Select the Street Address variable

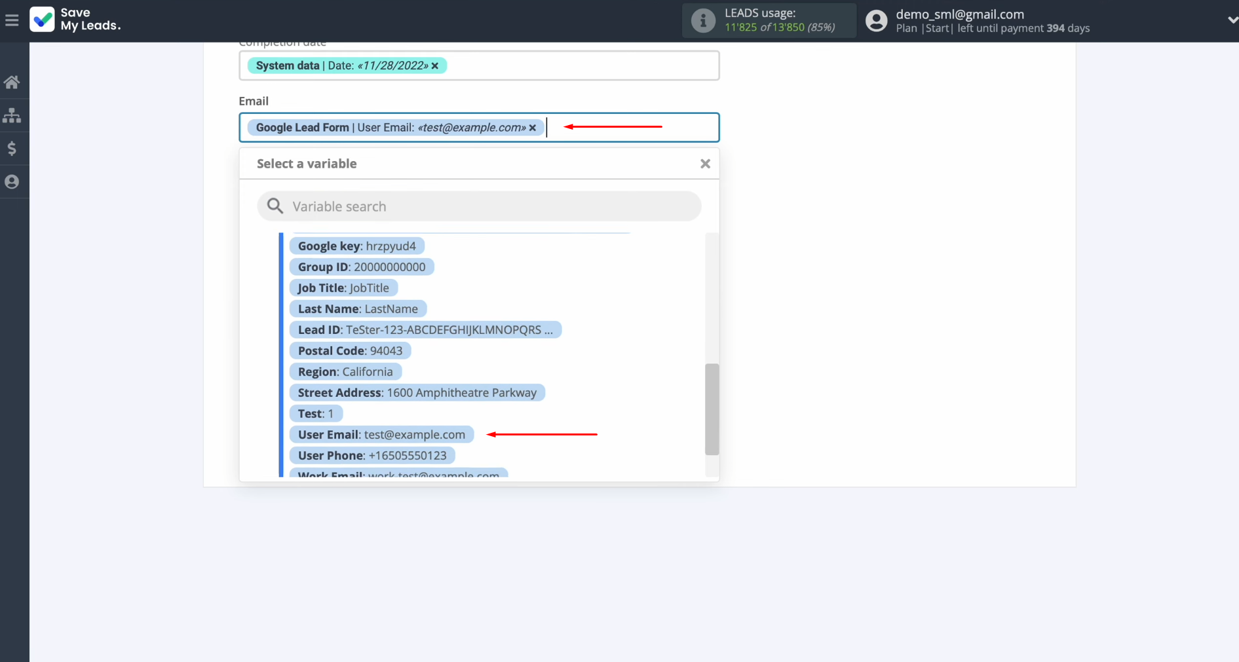(417, 393)
